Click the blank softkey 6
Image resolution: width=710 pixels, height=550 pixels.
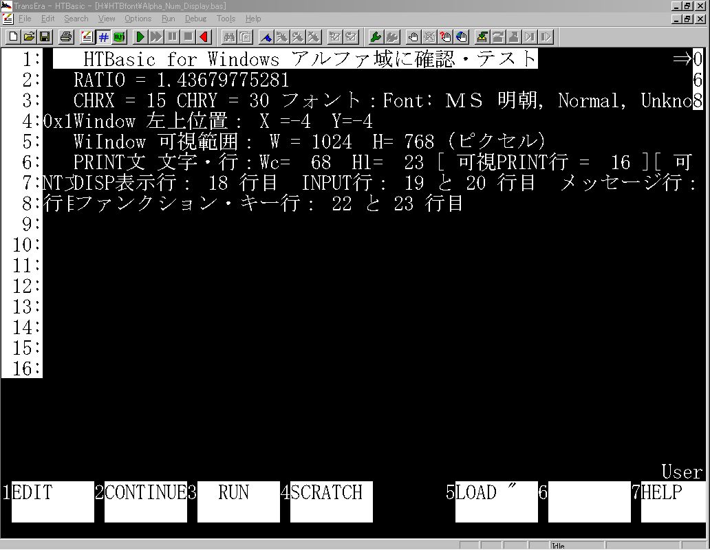(589, 502)
